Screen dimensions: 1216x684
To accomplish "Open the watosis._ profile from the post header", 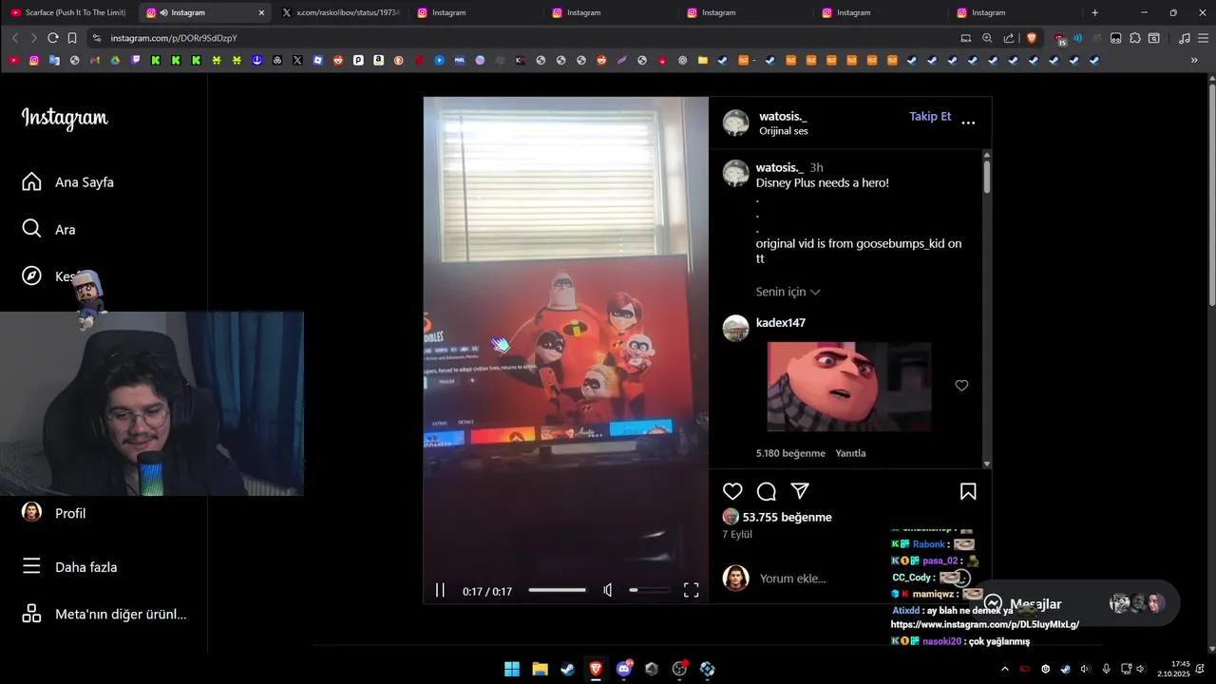I will (783, 116).
